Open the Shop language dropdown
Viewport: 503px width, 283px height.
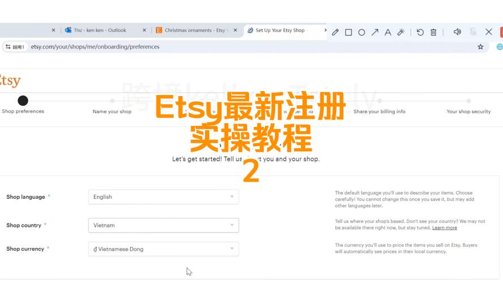point(164,197)
